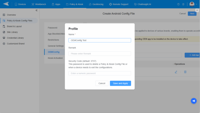Select the Restrictions section

(53, 40)
